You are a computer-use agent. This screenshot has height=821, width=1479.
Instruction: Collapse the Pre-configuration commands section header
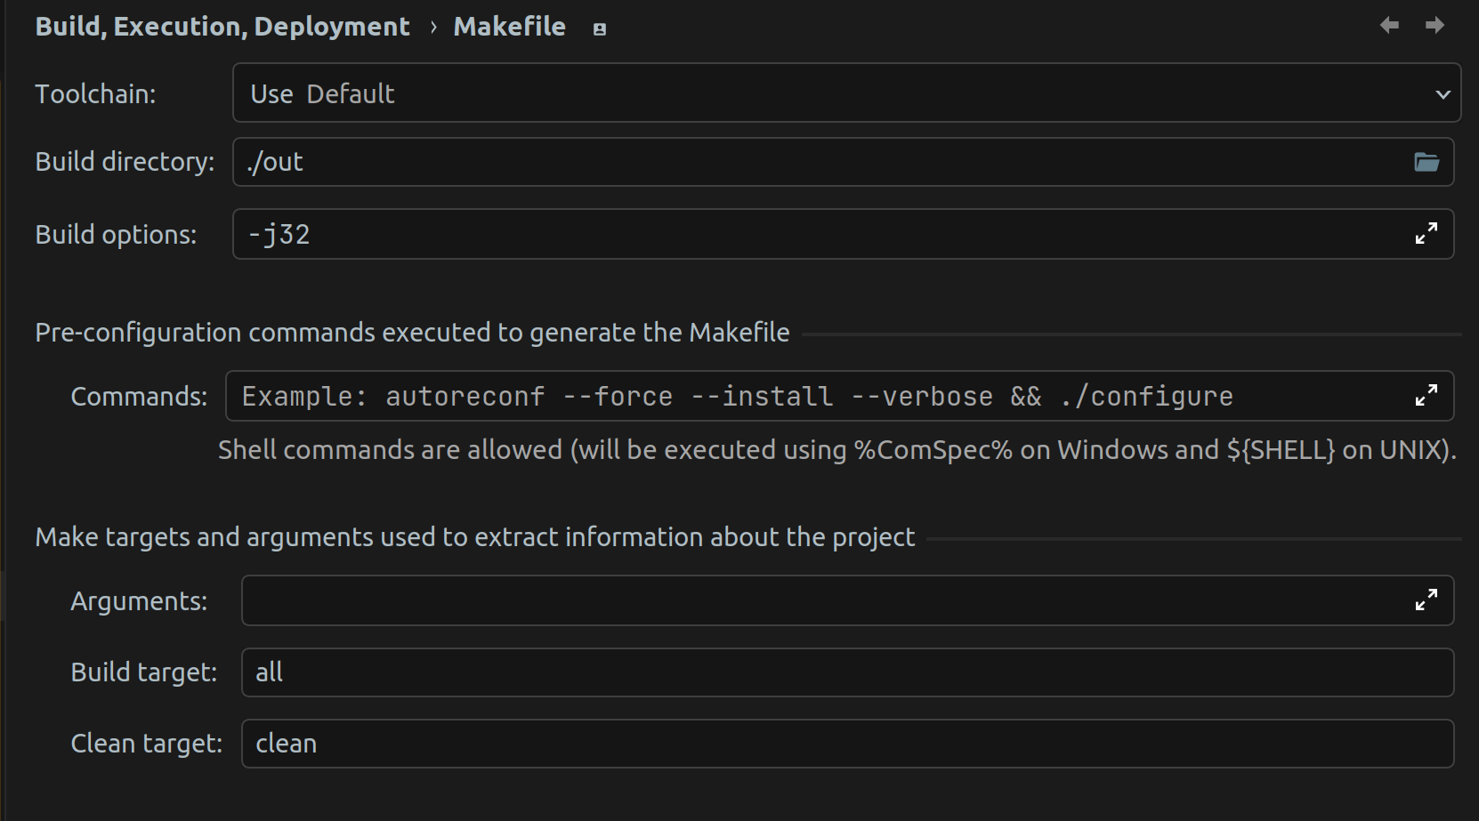412,332
